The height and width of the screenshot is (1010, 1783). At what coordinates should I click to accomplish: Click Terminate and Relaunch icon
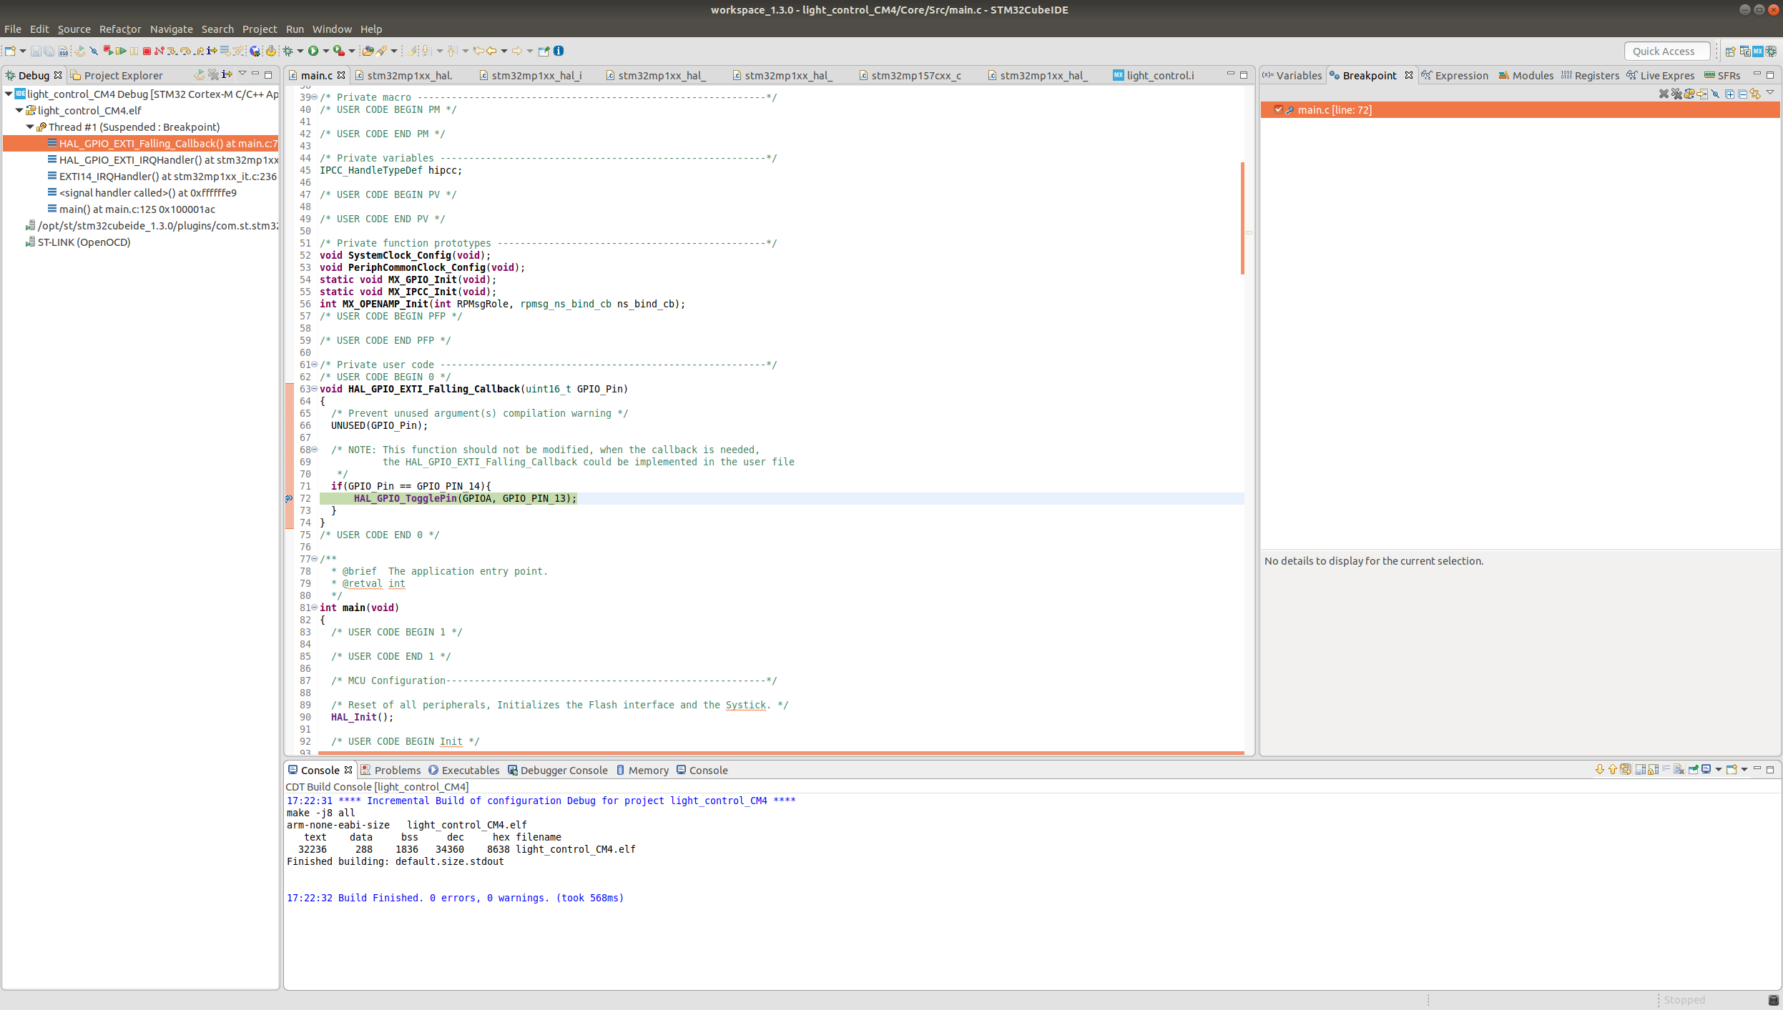[108, 51]
